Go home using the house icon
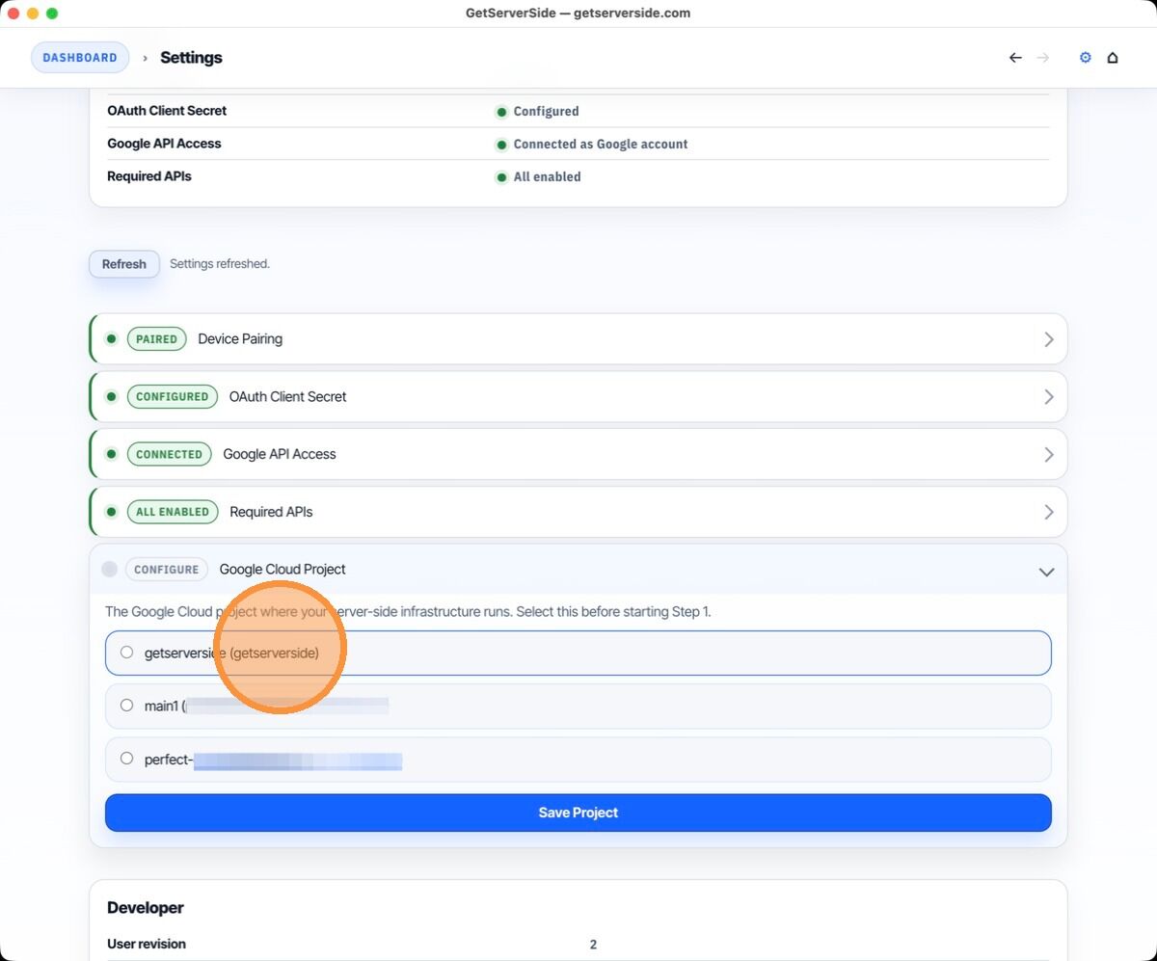 pos(1113,58)
